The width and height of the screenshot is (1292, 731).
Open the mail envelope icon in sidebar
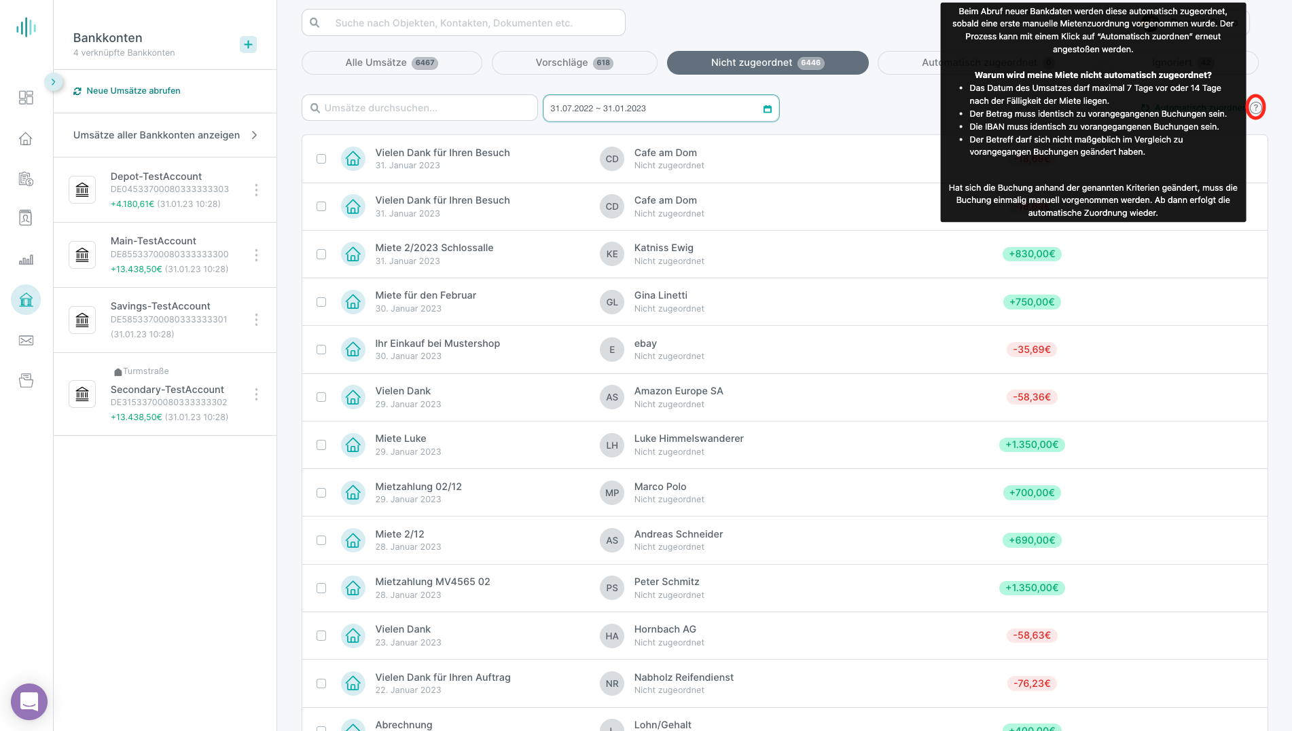26,341
